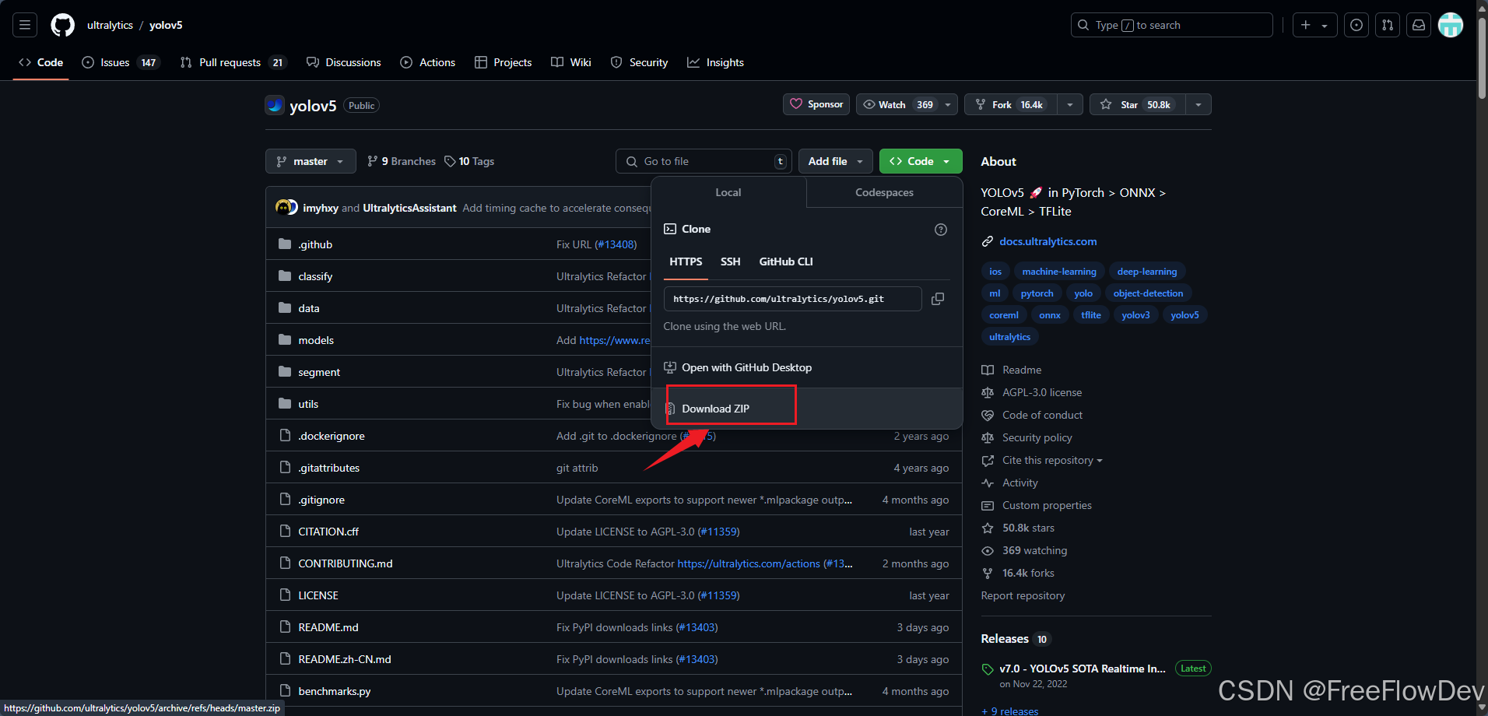Select the Codespaces tab in clone popup
This screenshot has width=1488, height=716.
(884, 192)
